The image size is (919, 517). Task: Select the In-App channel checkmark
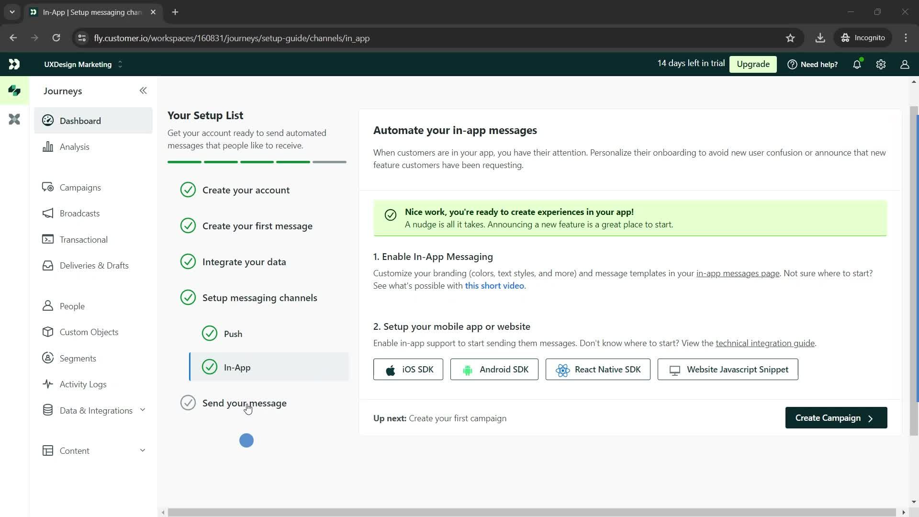pos(210,367)
